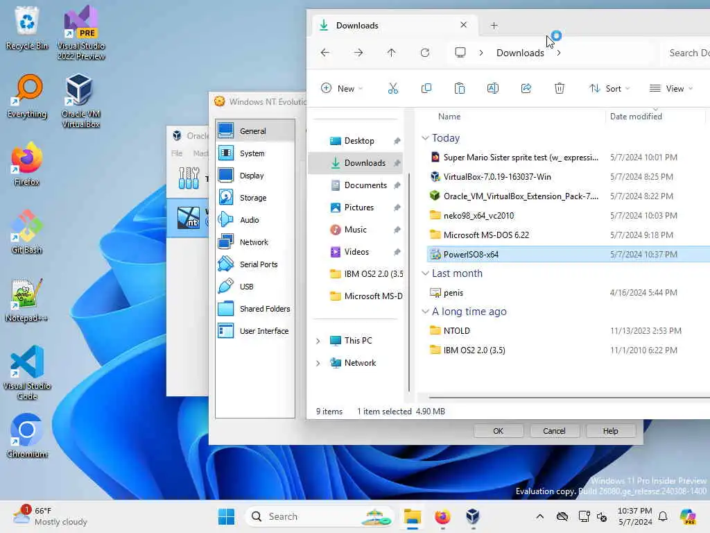The width and height of the screenshot is (710, 533).
Task: Collapse the Last month group
Action: click(425, 273)
